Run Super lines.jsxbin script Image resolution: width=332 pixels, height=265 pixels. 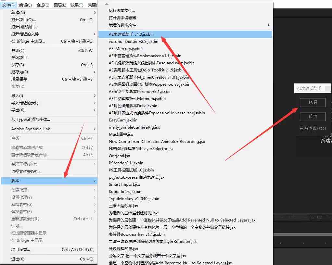point(185,192)
